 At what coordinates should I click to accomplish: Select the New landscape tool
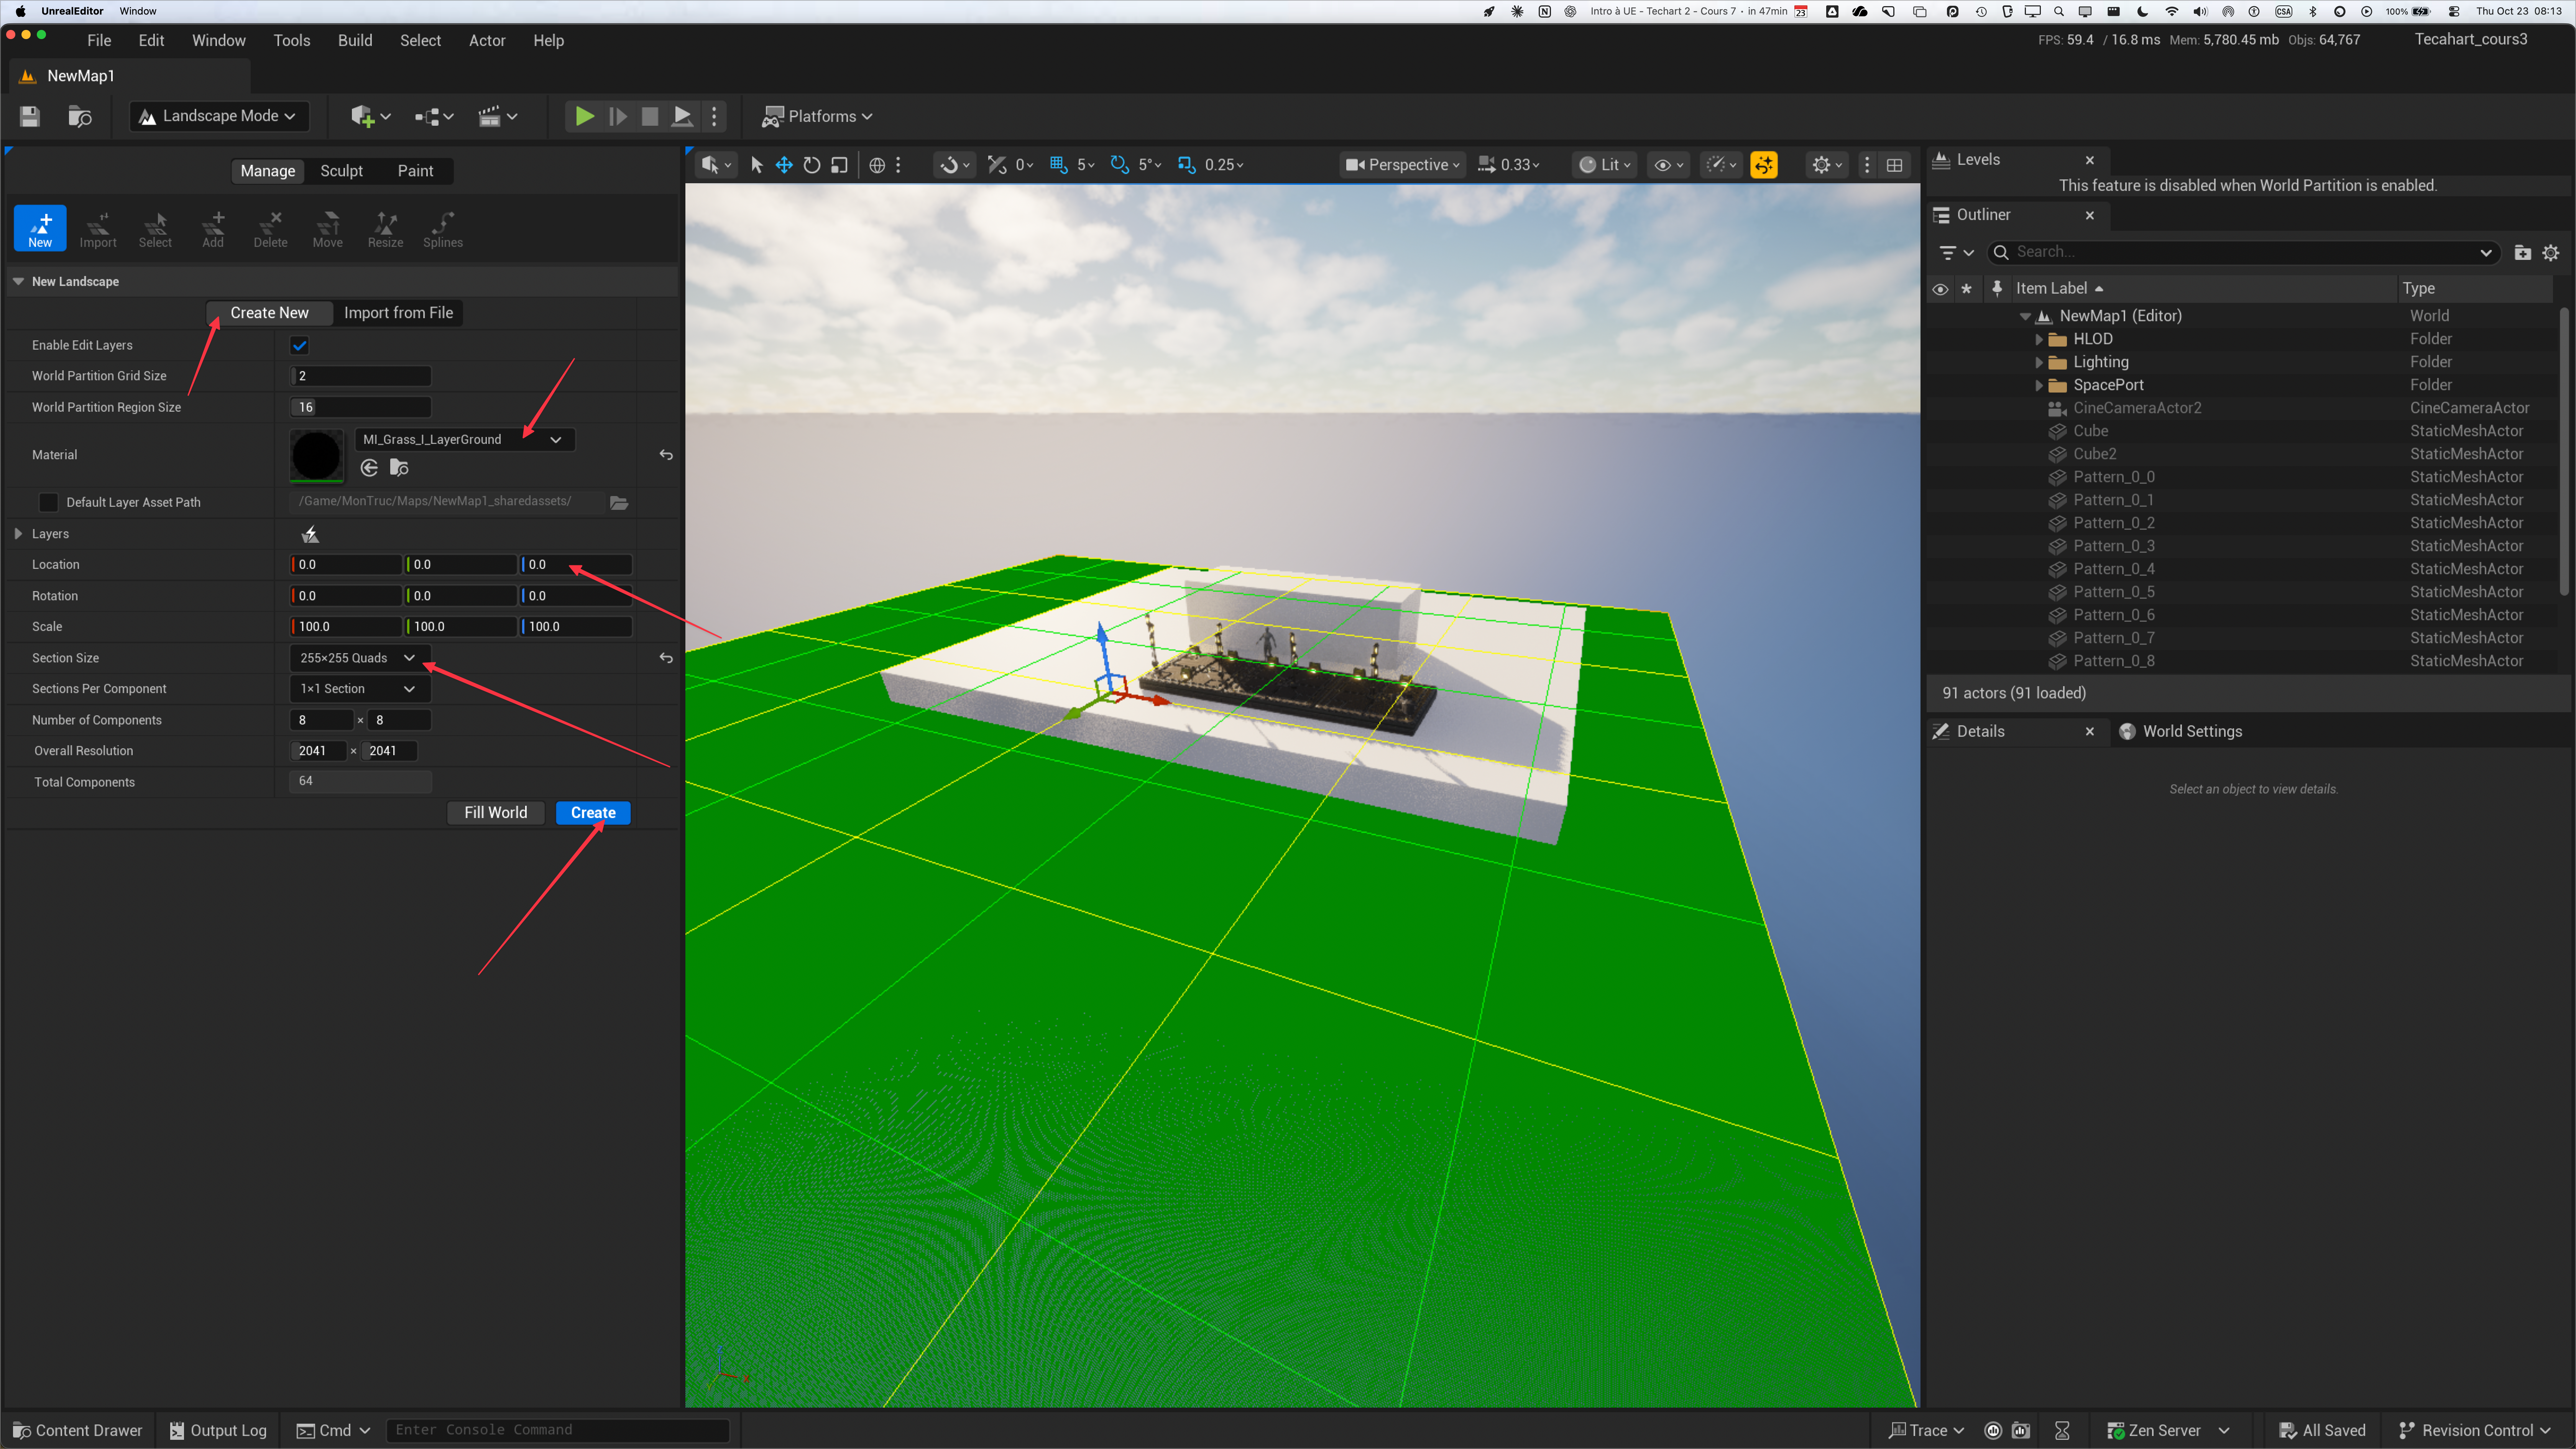(40, 228)
